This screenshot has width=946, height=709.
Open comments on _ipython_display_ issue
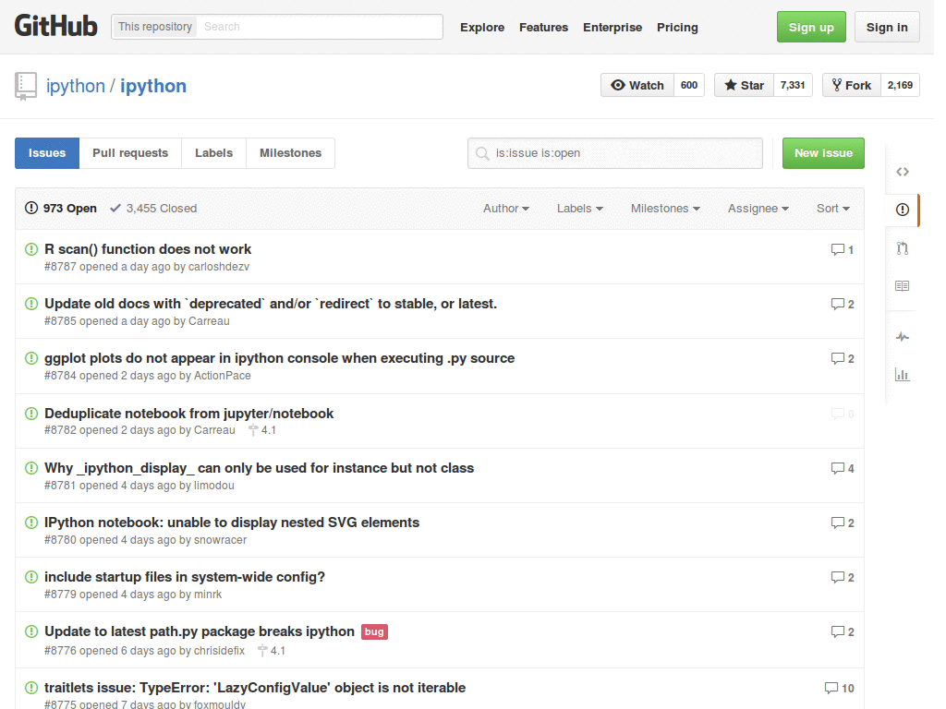click(x=843, y=468)
